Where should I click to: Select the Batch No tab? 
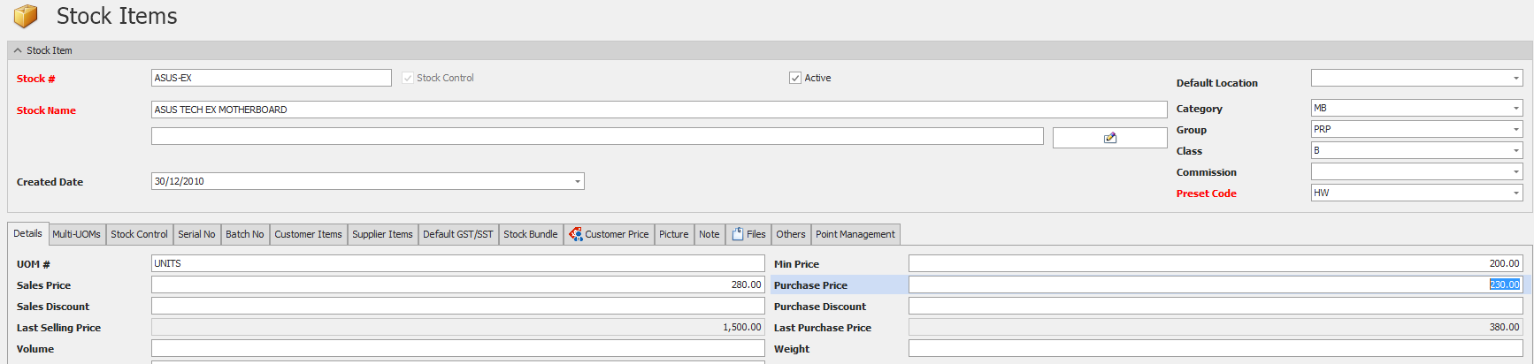click(245, 234)
